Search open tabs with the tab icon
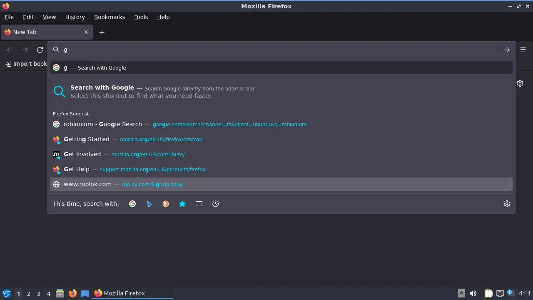The image size is (533, 300). tap(199, 204)
